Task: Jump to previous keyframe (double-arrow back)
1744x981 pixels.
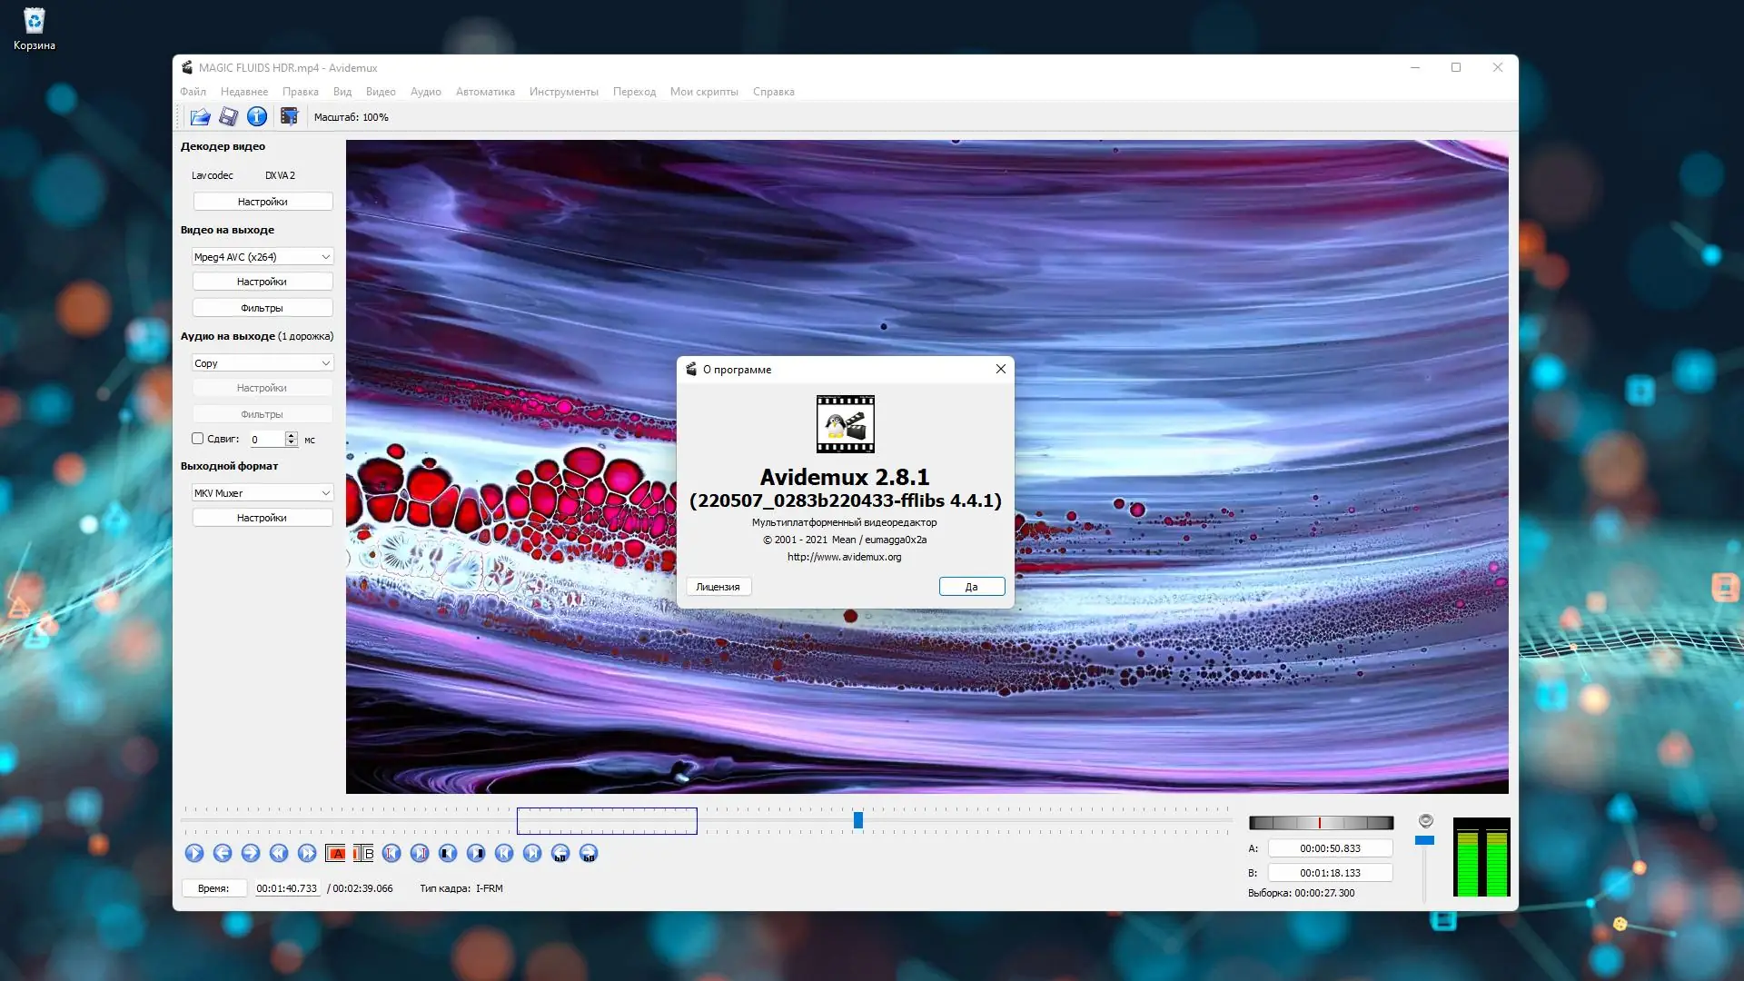Action: [x=279, y=853]
